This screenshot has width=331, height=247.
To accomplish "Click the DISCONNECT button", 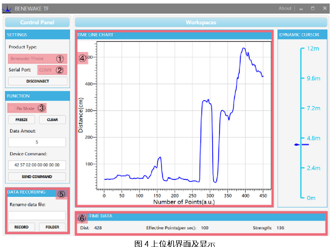I will coord(37,81).
